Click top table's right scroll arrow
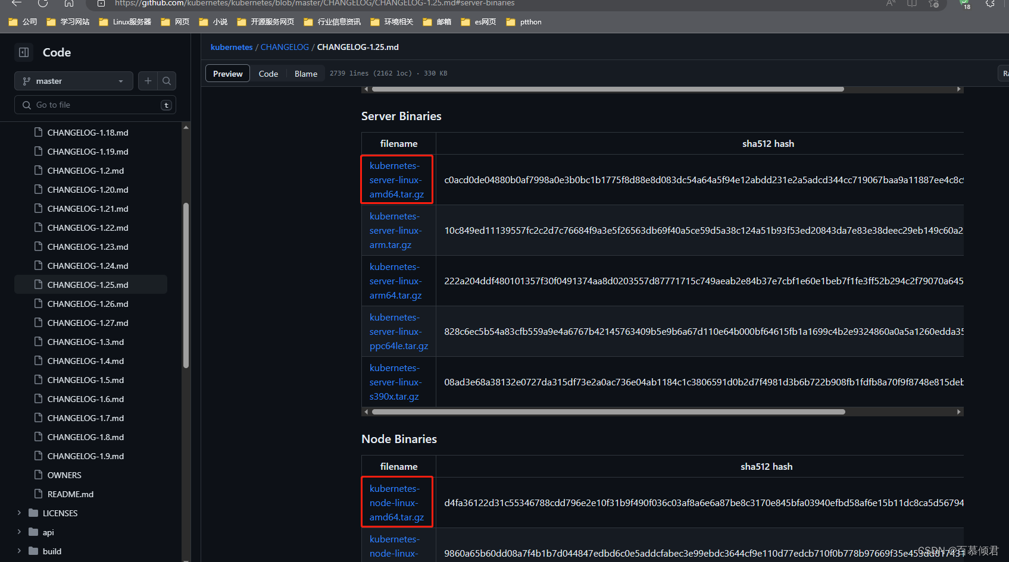 pos(958,89)
